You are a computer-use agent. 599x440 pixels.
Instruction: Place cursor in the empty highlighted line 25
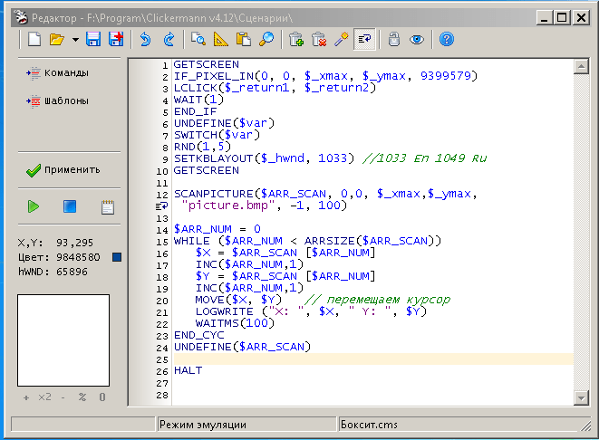tap(373, 359)
